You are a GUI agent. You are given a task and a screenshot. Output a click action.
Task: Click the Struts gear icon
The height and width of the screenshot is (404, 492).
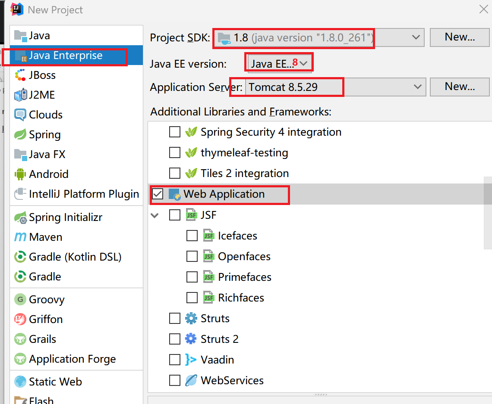click(x=191, y=318)
